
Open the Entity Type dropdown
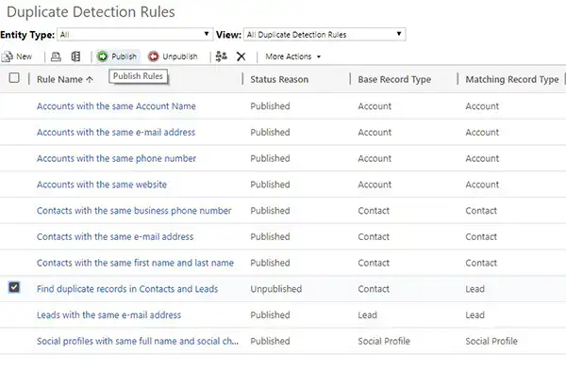pos(135,35)
